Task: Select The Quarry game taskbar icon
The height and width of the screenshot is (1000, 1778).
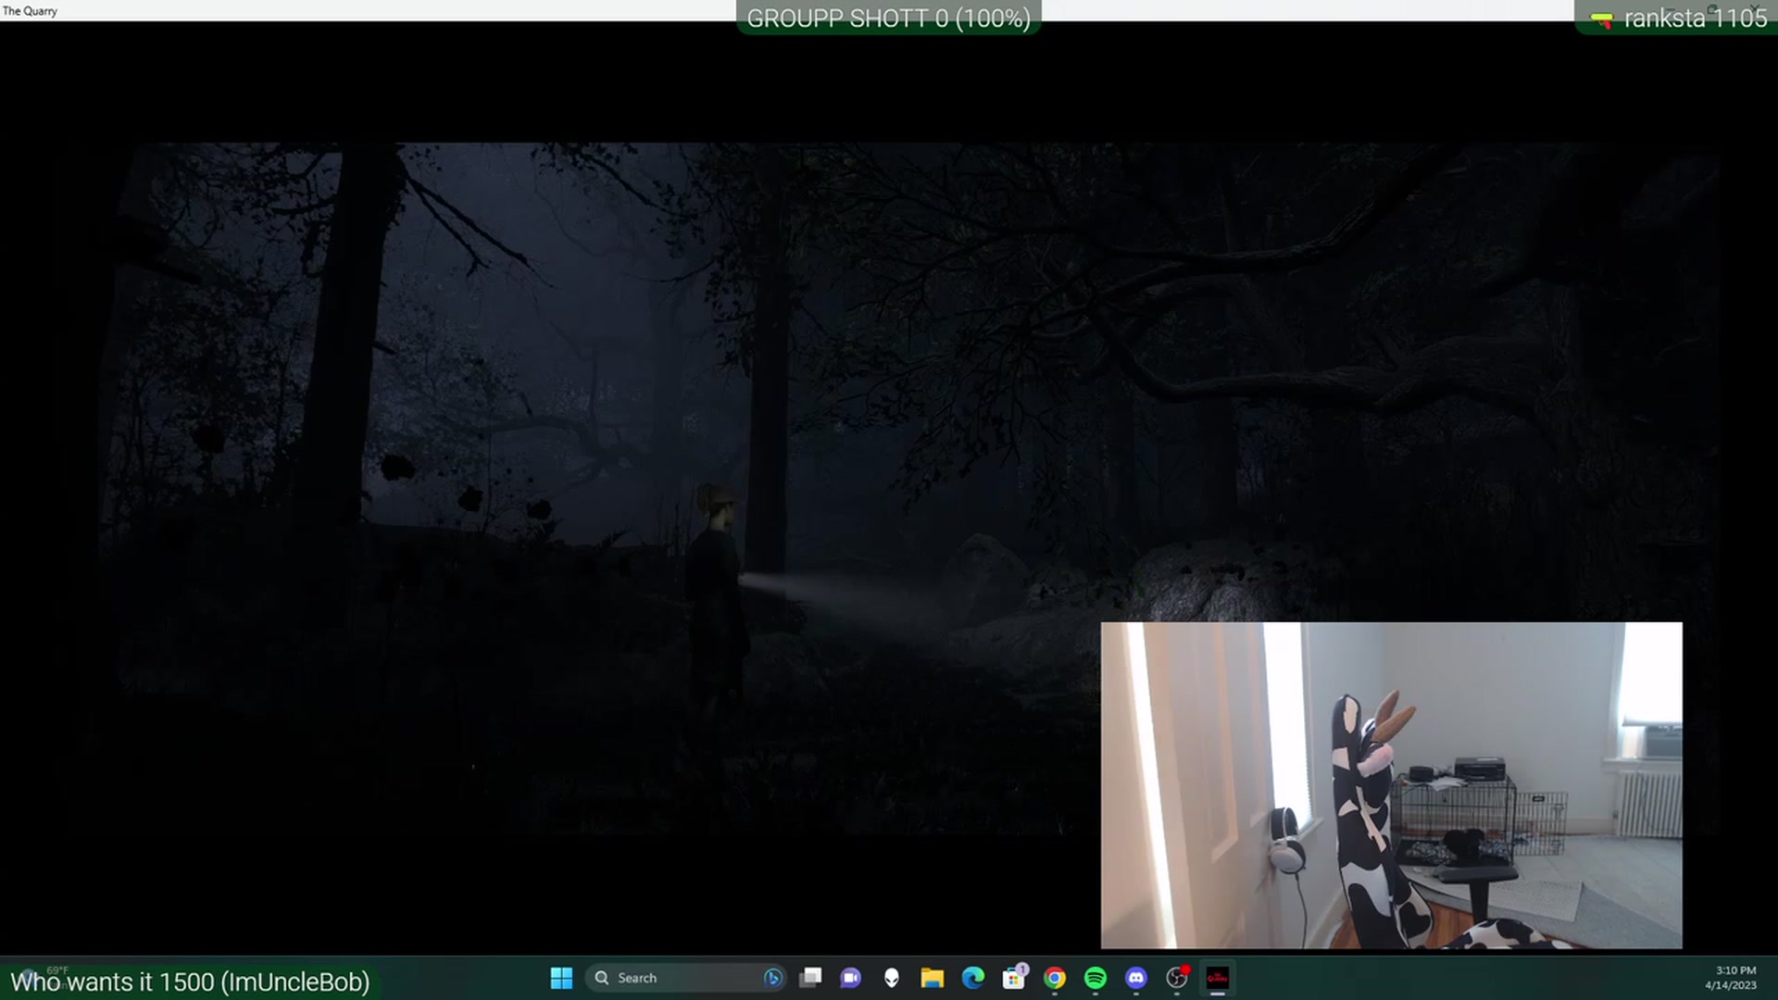Action: [x=1218, y=978]
